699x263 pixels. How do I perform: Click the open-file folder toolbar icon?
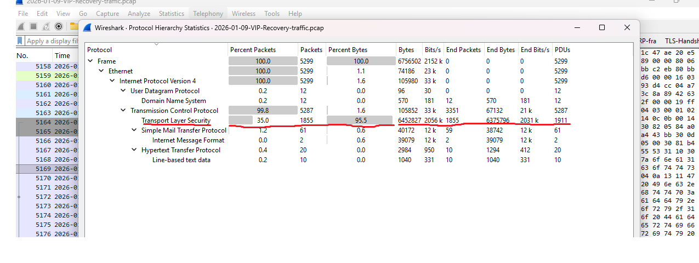[73, 26]
